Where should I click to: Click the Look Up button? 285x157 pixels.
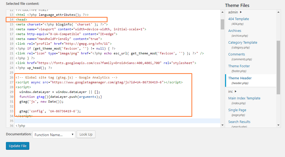point(86,134)
